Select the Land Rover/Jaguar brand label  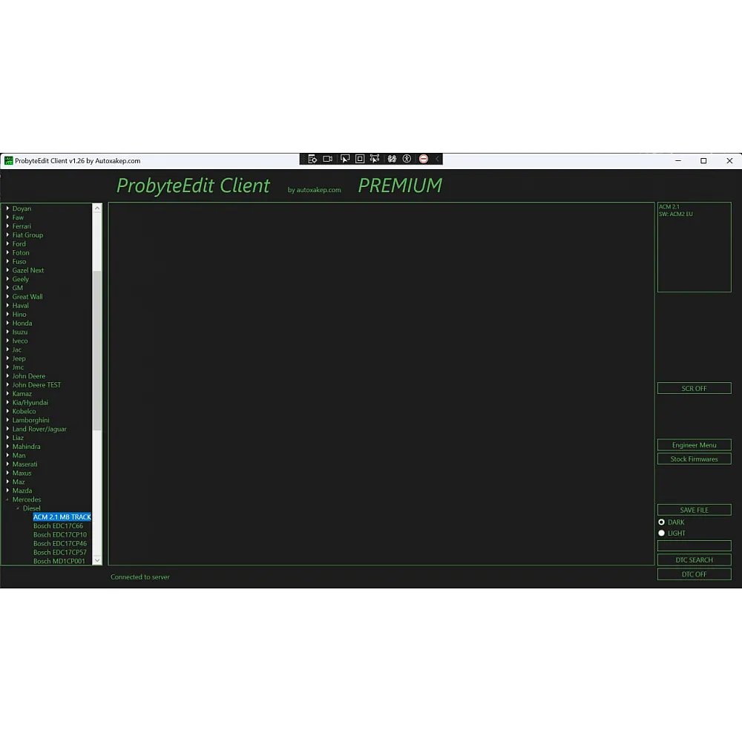[x=39, y=429]
